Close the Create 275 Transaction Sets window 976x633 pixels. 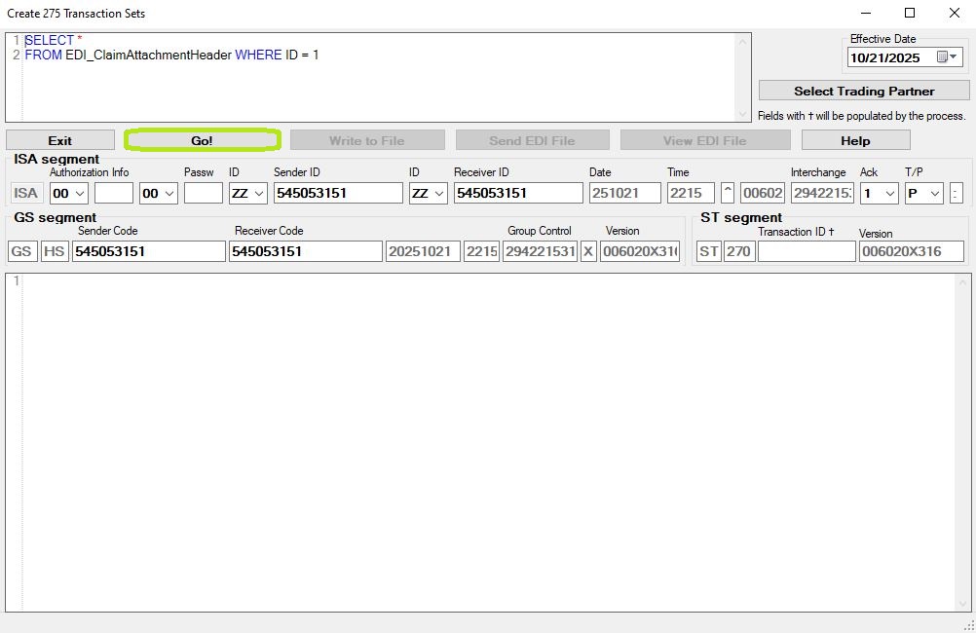tap(954, 13)
